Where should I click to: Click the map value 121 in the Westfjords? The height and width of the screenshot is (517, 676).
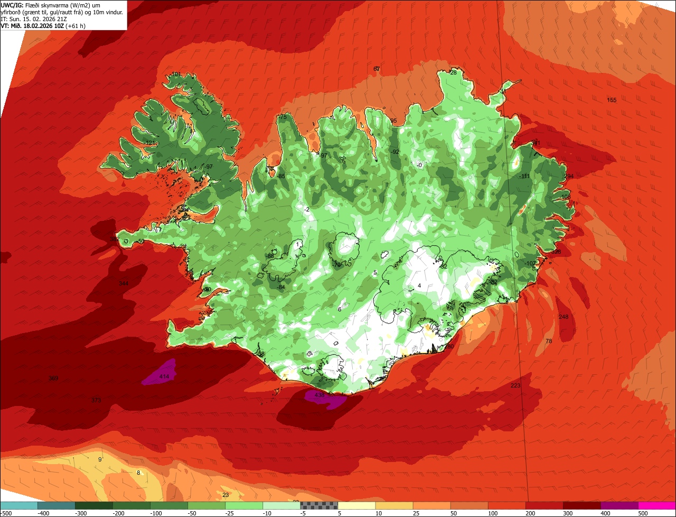click(x=150, y=143)
